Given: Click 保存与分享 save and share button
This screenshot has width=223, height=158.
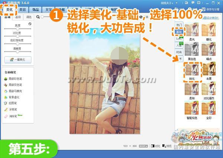Looking at the screenshot, I should click(212, 9).
